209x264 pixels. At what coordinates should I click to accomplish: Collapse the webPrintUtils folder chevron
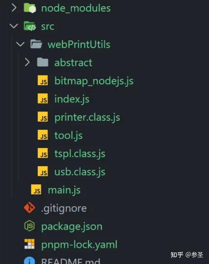tap(20, 44)
